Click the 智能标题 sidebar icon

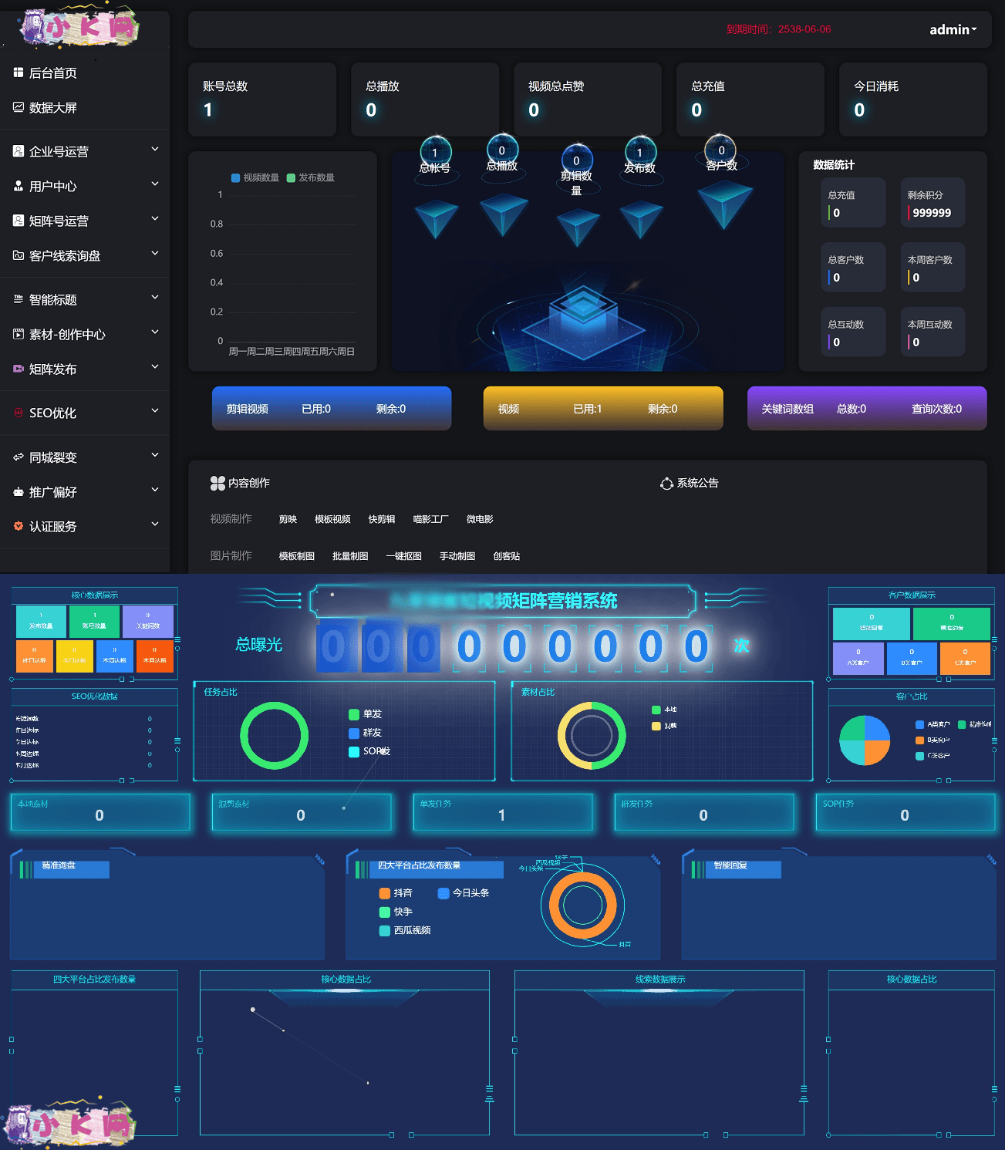pyautogui.click(x=19, y=299)
